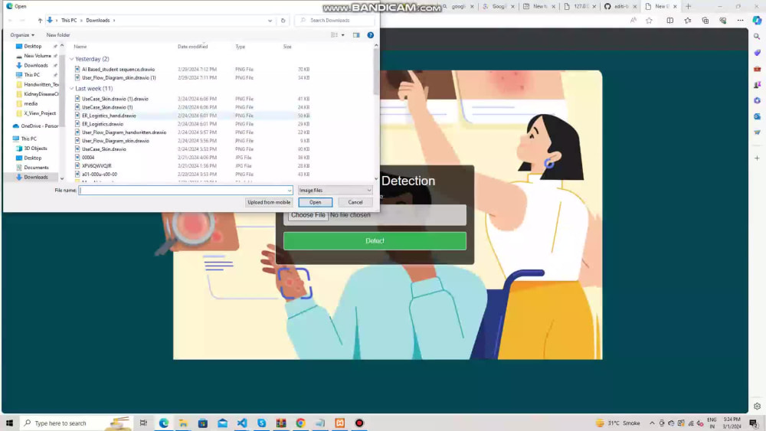Select UseCase_Skin.drawio (1).drawio file
Screen dimensions: 766x431
pos(115,99)
